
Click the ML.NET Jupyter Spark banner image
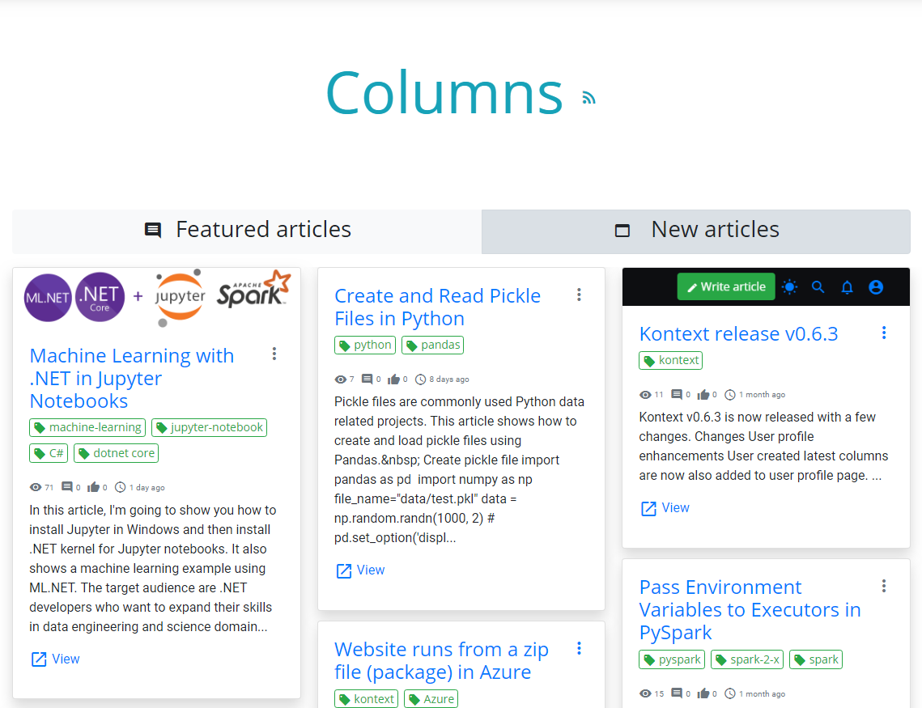tap(157, 296)
